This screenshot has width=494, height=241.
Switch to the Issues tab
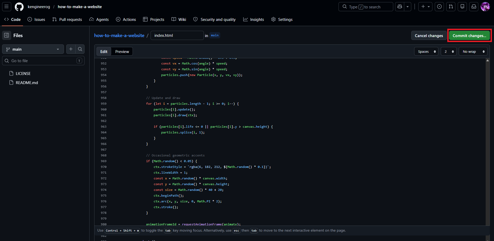pos(36,20)
